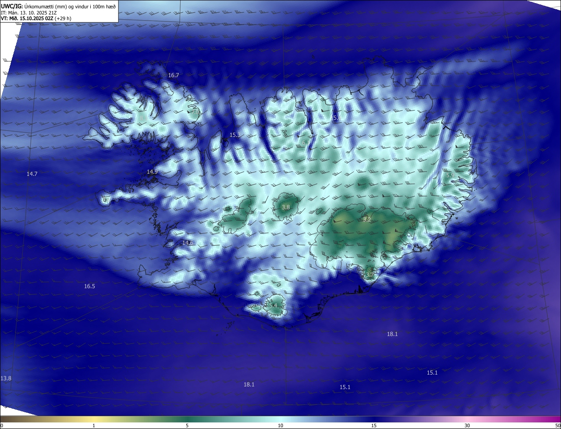The image size is (561, 429).
Task: Click the 5.9 value label
Action: click(450, 175)
